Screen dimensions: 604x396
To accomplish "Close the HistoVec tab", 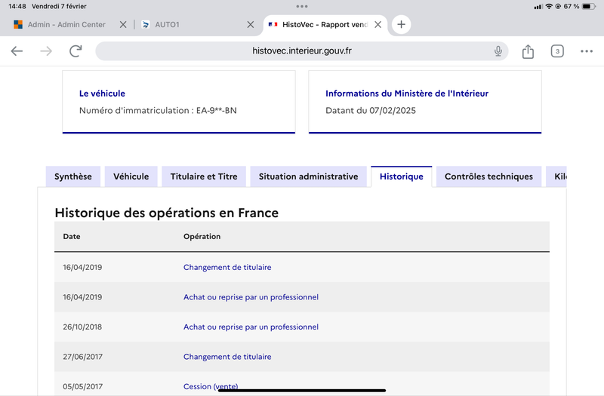I will pyautogui.click(x=378, y=25).
